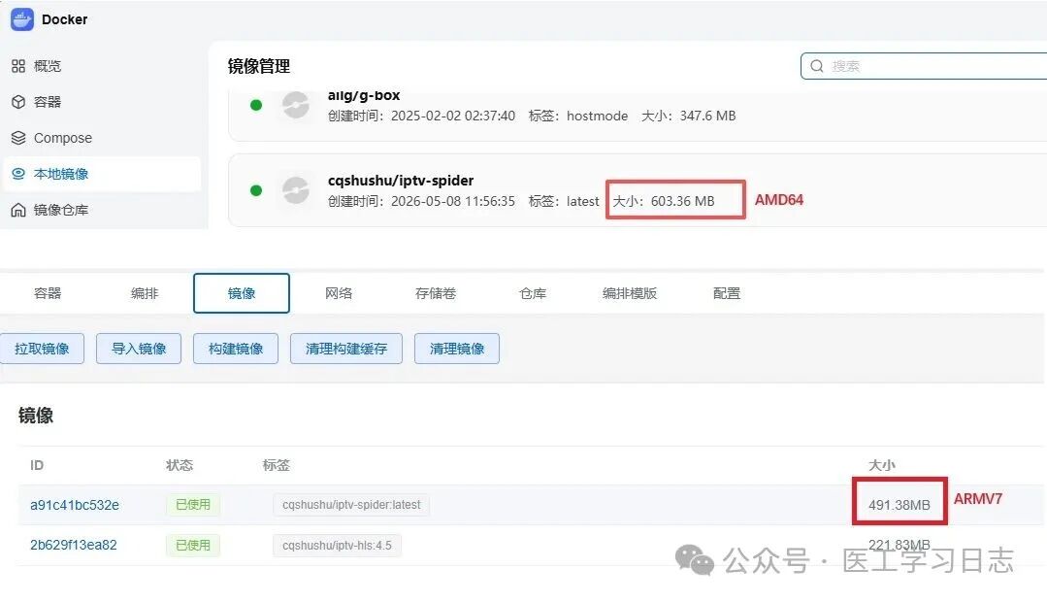Click the 状态 column header
The image size is (1047, 602).
click(x=179, y=465)
